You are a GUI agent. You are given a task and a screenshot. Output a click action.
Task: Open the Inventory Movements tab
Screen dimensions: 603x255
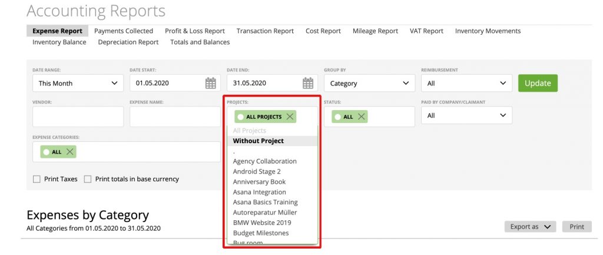(488, 31)
